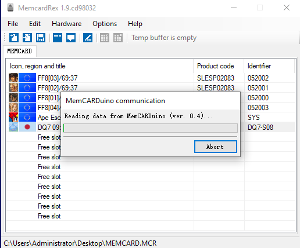The width and height of the screenshot is (300, 248).
Task: Click the Edit save comment toolbar icon
Action: 71,38
